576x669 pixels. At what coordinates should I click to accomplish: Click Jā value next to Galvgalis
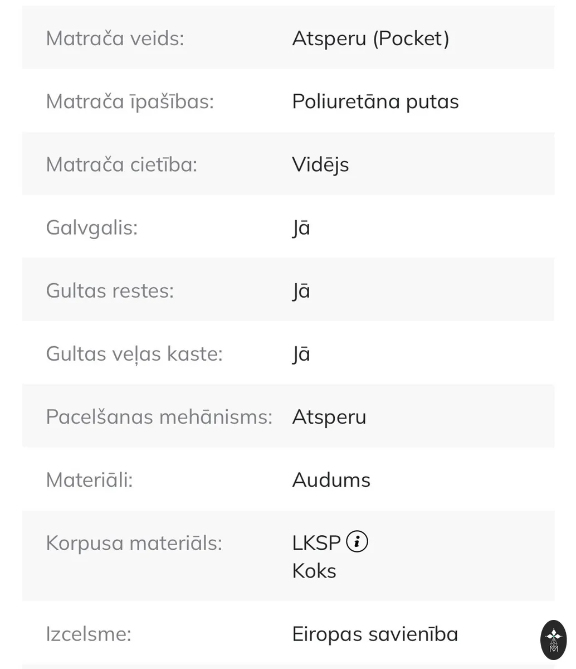click(301, 228)
